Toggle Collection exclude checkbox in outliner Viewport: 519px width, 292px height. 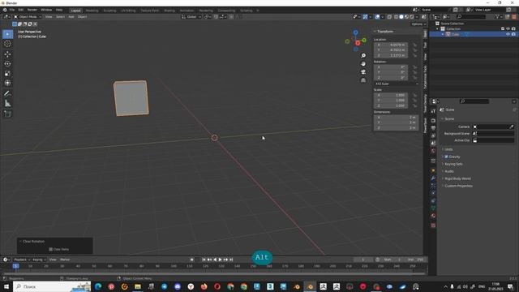(503, 29)
